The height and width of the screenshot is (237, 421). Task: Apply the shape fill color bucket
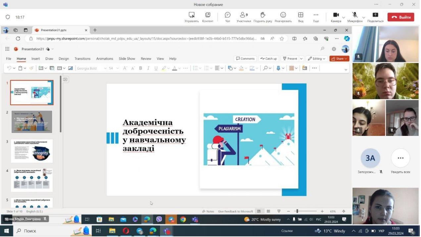click(241, 68)
